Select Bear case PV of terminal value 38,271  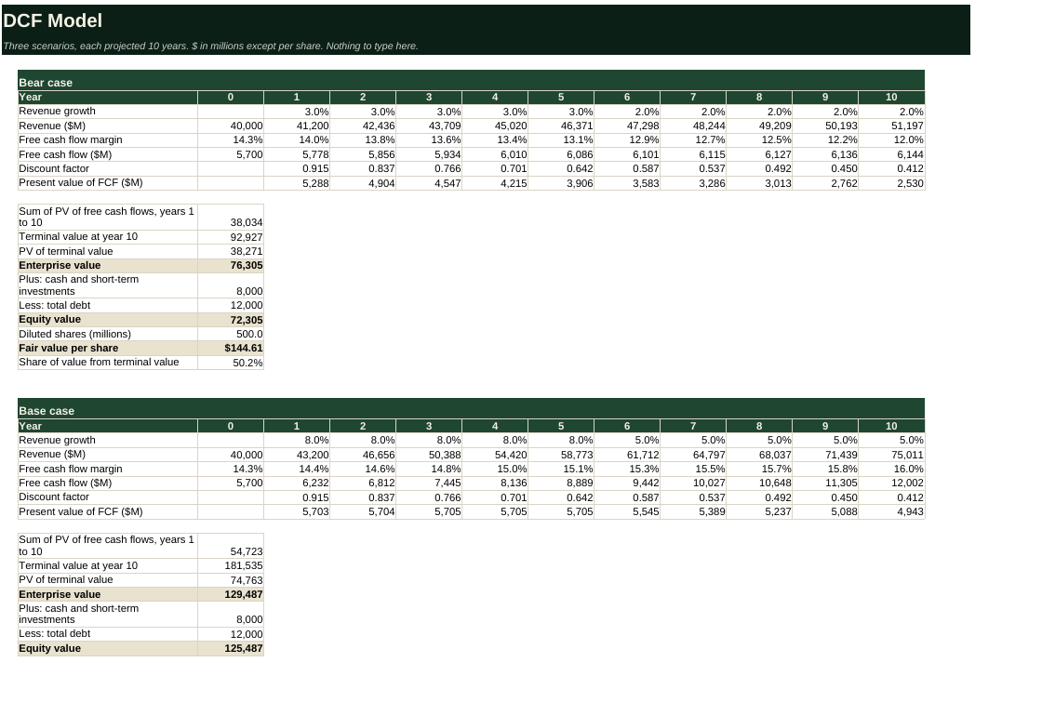231,251
